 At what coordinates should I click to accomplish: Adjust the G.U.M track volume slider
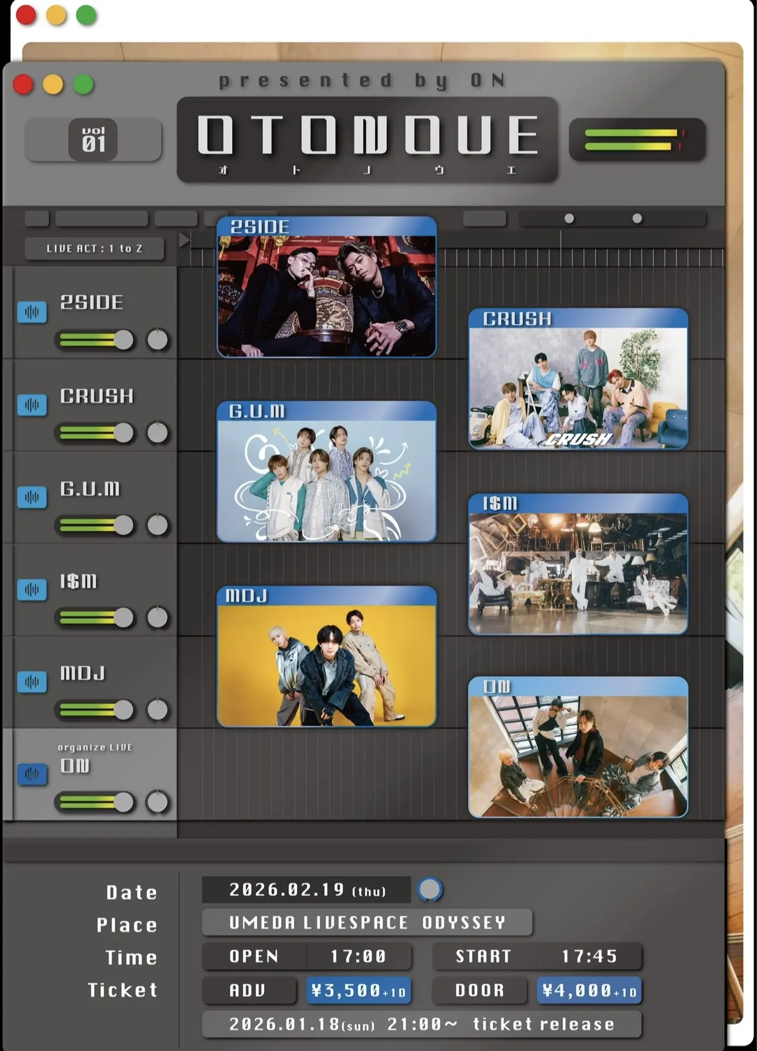coord(123,525)
